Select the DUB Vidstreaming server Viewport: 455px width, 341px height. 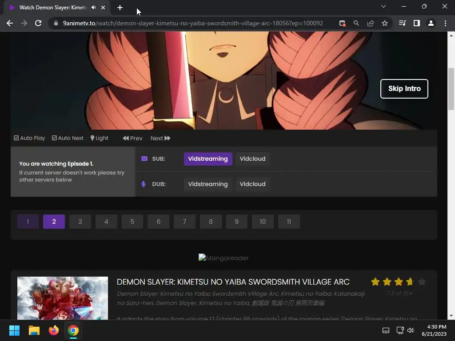(208, 184)
